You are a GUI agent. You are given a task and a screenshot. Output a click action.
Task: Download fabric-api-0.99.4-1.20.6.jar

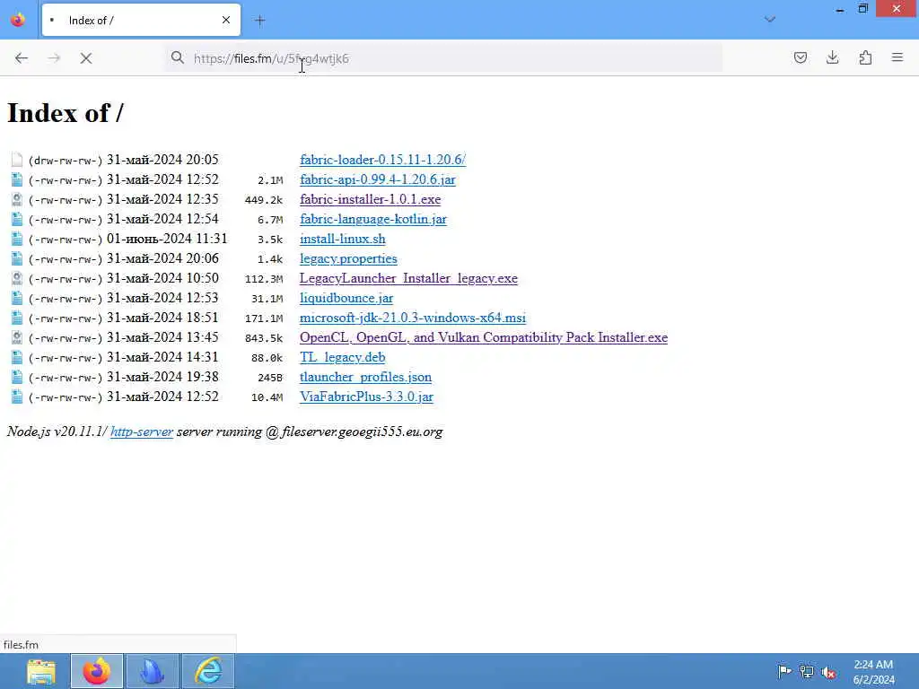point(378,179)
